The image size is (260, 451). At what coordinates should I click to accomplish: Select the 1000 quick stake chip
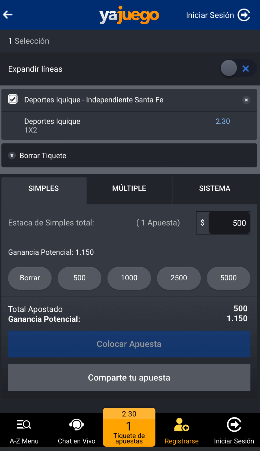[x=129, y=278]
